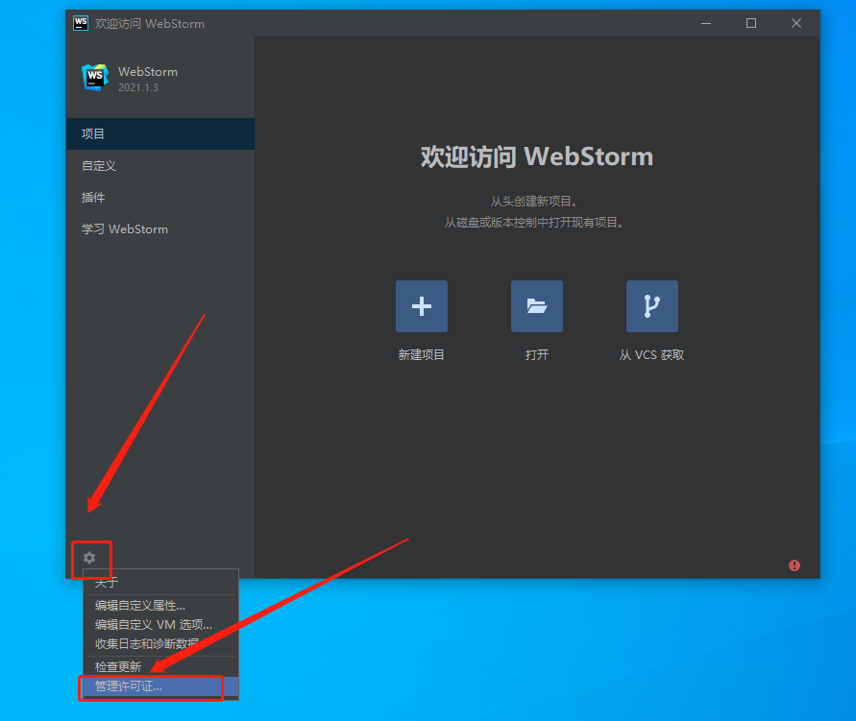Choose 收集日志和诊断数据 menu entry
This screenshot has width=856, height=721.
click(160, 643)
